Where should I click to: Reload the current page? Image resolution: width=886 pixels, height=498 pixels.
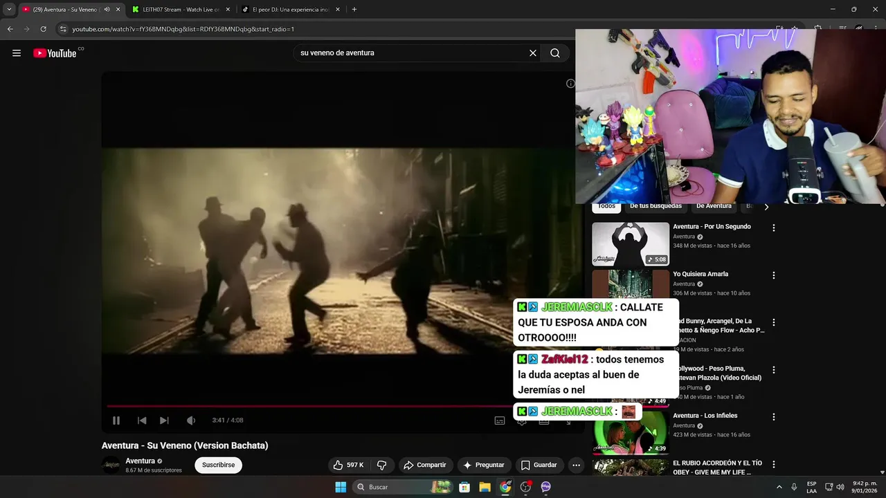pos(43,29)
